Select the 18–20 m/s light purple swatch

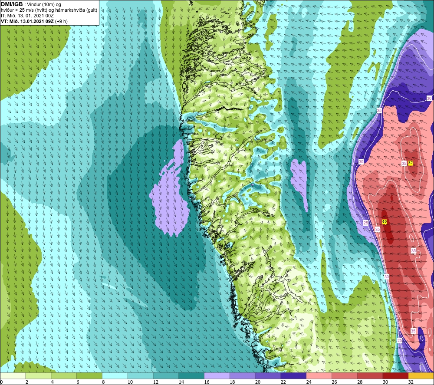click(x=243, y=376)
